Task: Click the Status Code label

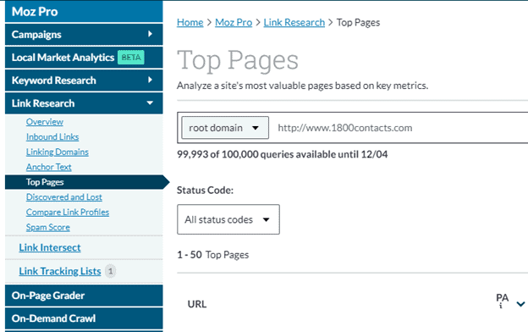Action: [x=205, y=190]
